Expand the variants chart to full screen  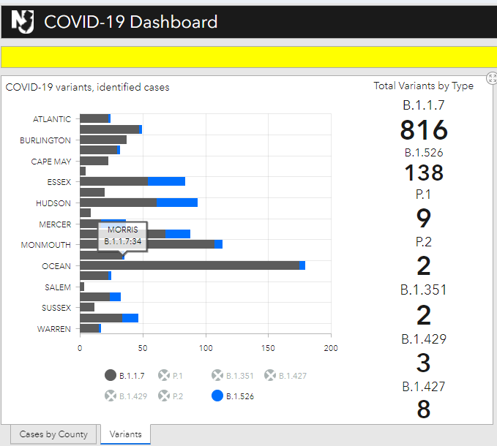492,78
